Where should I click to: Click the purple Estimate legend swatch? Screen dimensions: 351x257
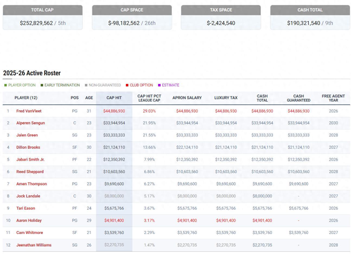(x=159, y=85)
